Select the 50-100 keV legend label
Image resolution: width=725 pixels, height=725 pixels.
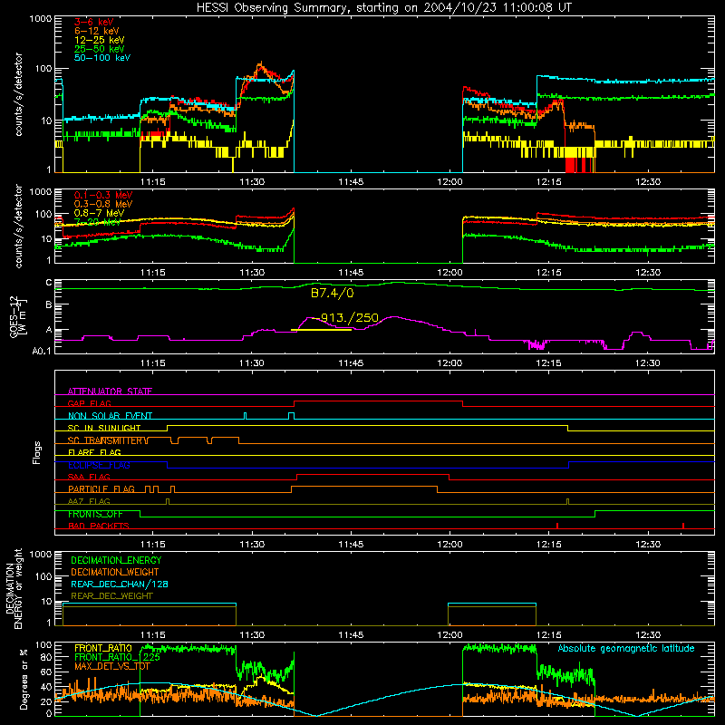(x=102, y=57)
